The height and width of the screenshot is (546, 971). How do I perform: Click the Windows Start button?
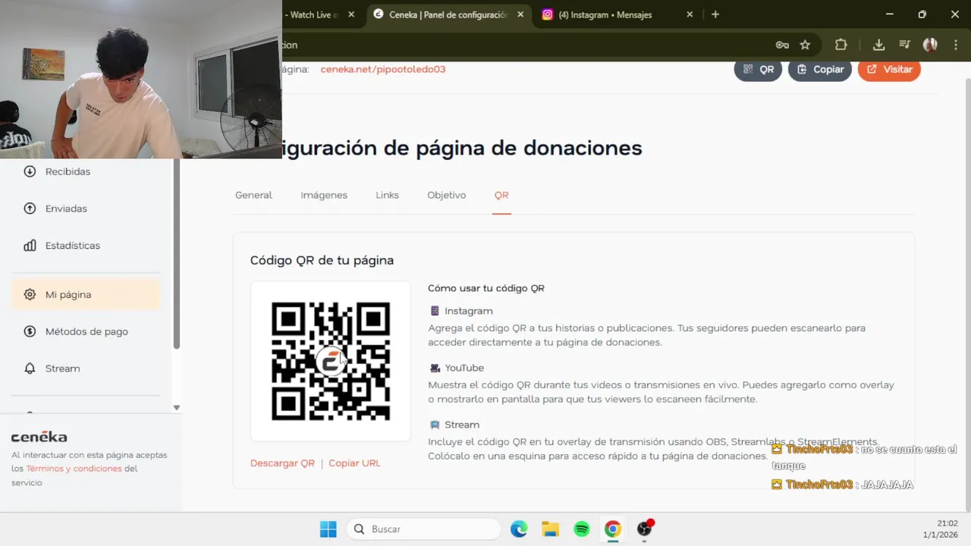[x=328, y=529]
